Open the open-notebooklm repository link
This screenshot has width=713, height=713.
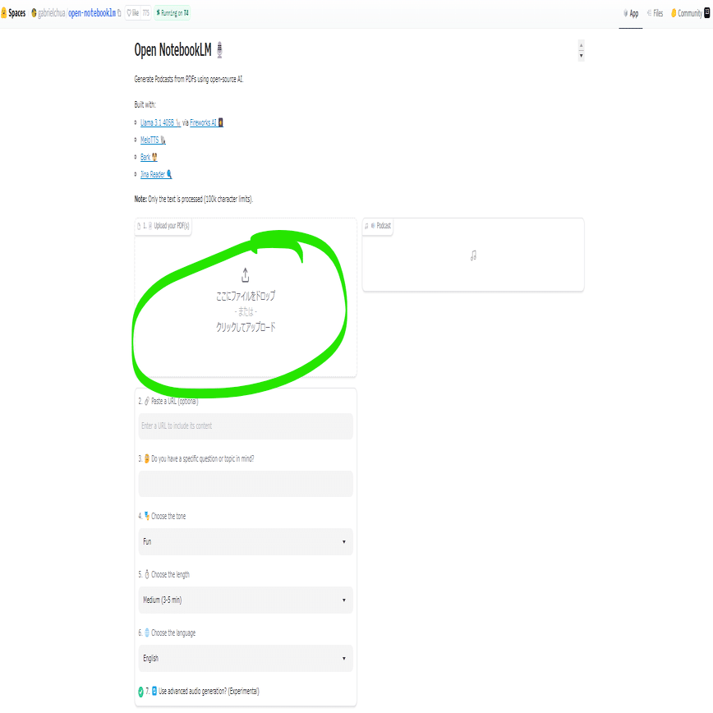92,13
